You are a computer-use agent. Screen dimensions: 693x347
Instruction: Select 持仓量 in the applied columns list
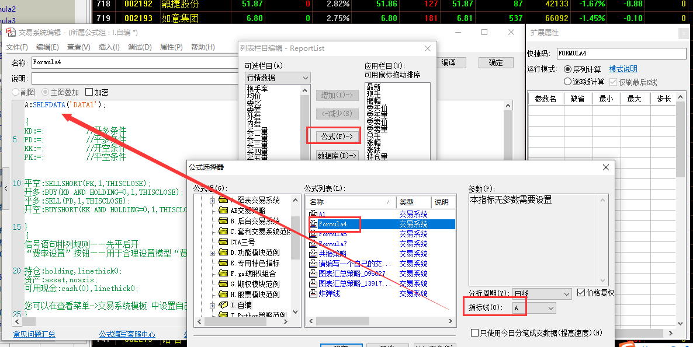377,156
